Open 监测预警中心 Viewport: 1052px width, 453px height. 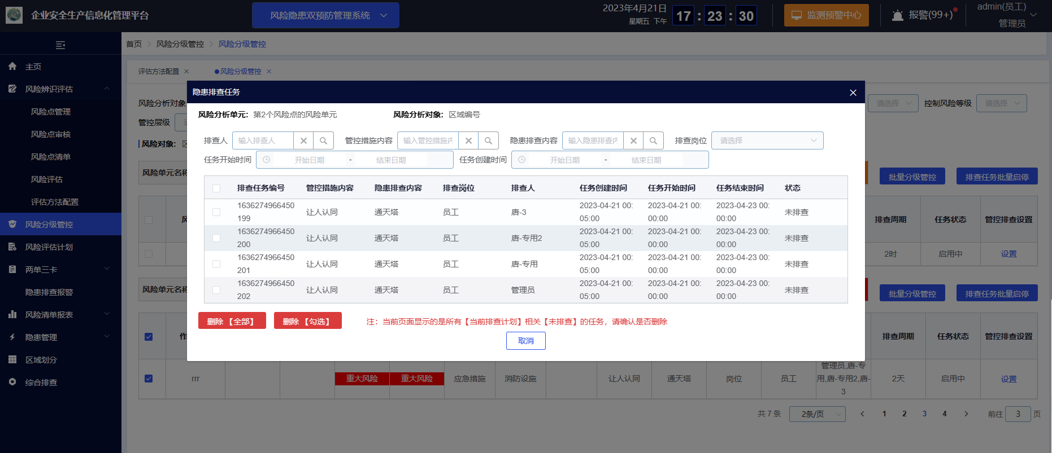(x=827, y=15)
